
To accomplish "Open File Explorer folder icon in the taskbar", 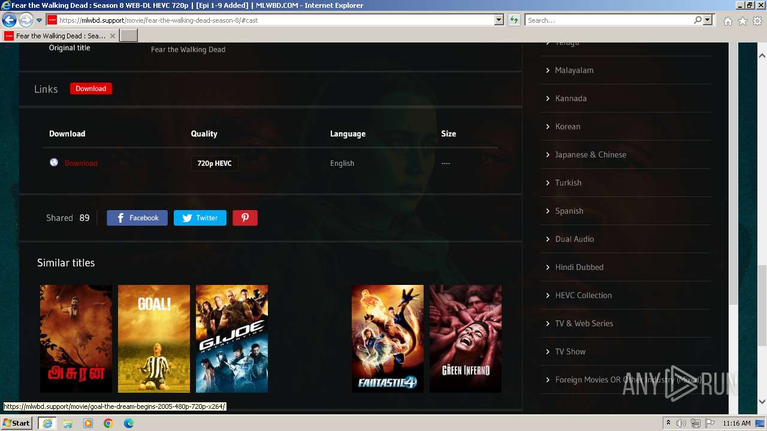I will (x=68, y=423).
